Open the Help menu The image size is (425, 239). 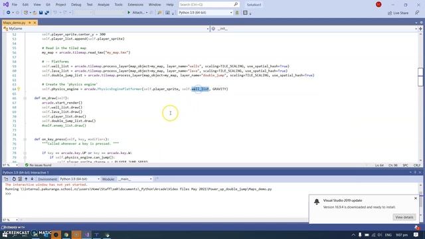coord(170,5)
